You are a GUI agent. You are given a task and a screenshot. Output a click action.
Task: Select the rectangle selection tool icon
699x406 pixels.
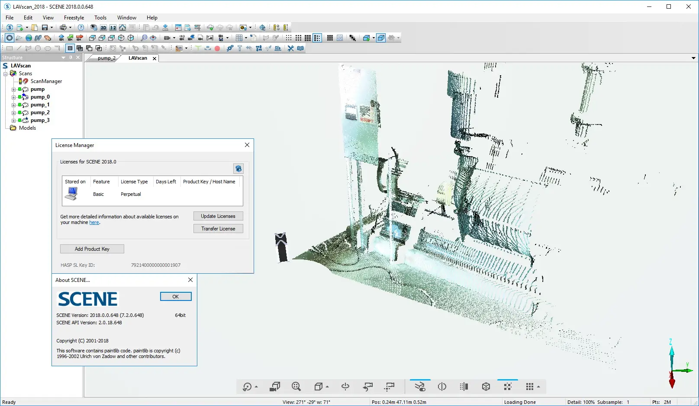coord(10,48)
